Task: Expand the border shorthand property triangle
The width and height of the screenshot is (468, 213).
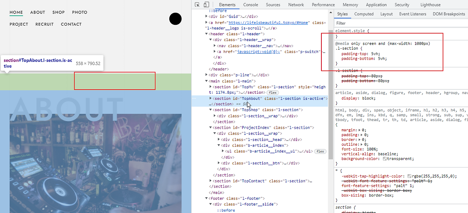Action: click(360, 140)
